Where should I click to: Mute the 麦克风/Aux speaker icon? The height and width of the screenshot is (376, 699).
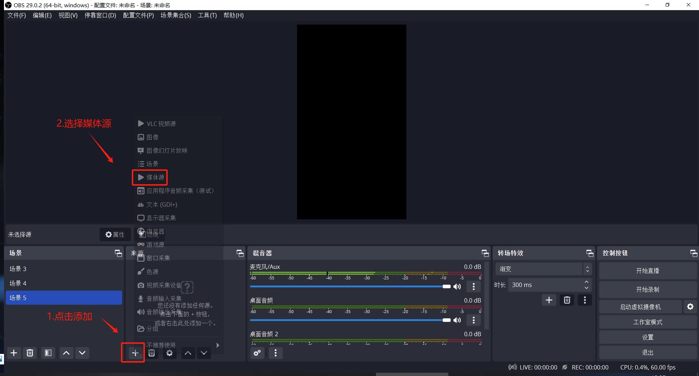point(457,286)
